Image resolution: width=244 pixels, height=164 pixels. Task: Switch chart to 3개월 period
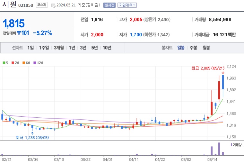(x=59, y=48)
